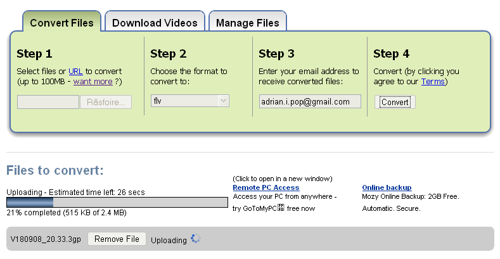Viewport: 500px width, 259px height.
Task: Open the flv format dropdown arrow
Action: pyautogui.click(x=223, y=101)
